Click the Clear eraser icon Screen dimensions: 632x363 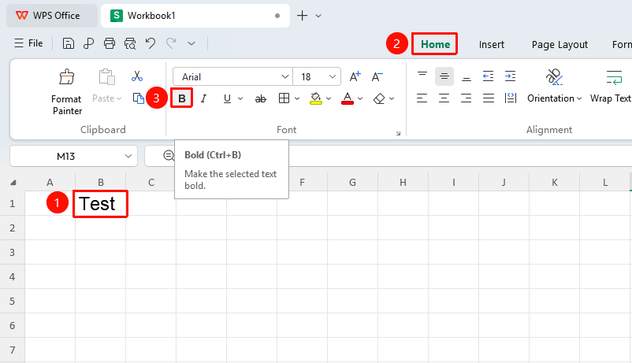[x=379, y=98]
